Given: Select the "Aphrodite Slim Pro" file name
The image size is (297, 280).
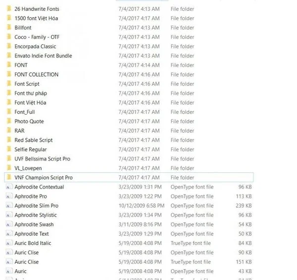Looking at the screenshot, I should (x=36, y=205).
